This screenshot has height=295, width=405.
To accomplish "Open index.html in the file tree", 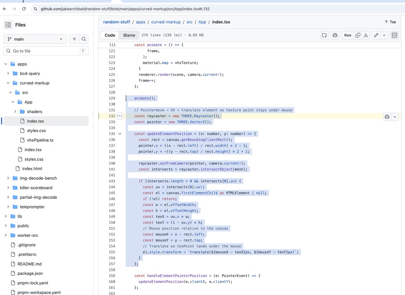I will click(x=32, y=169).
